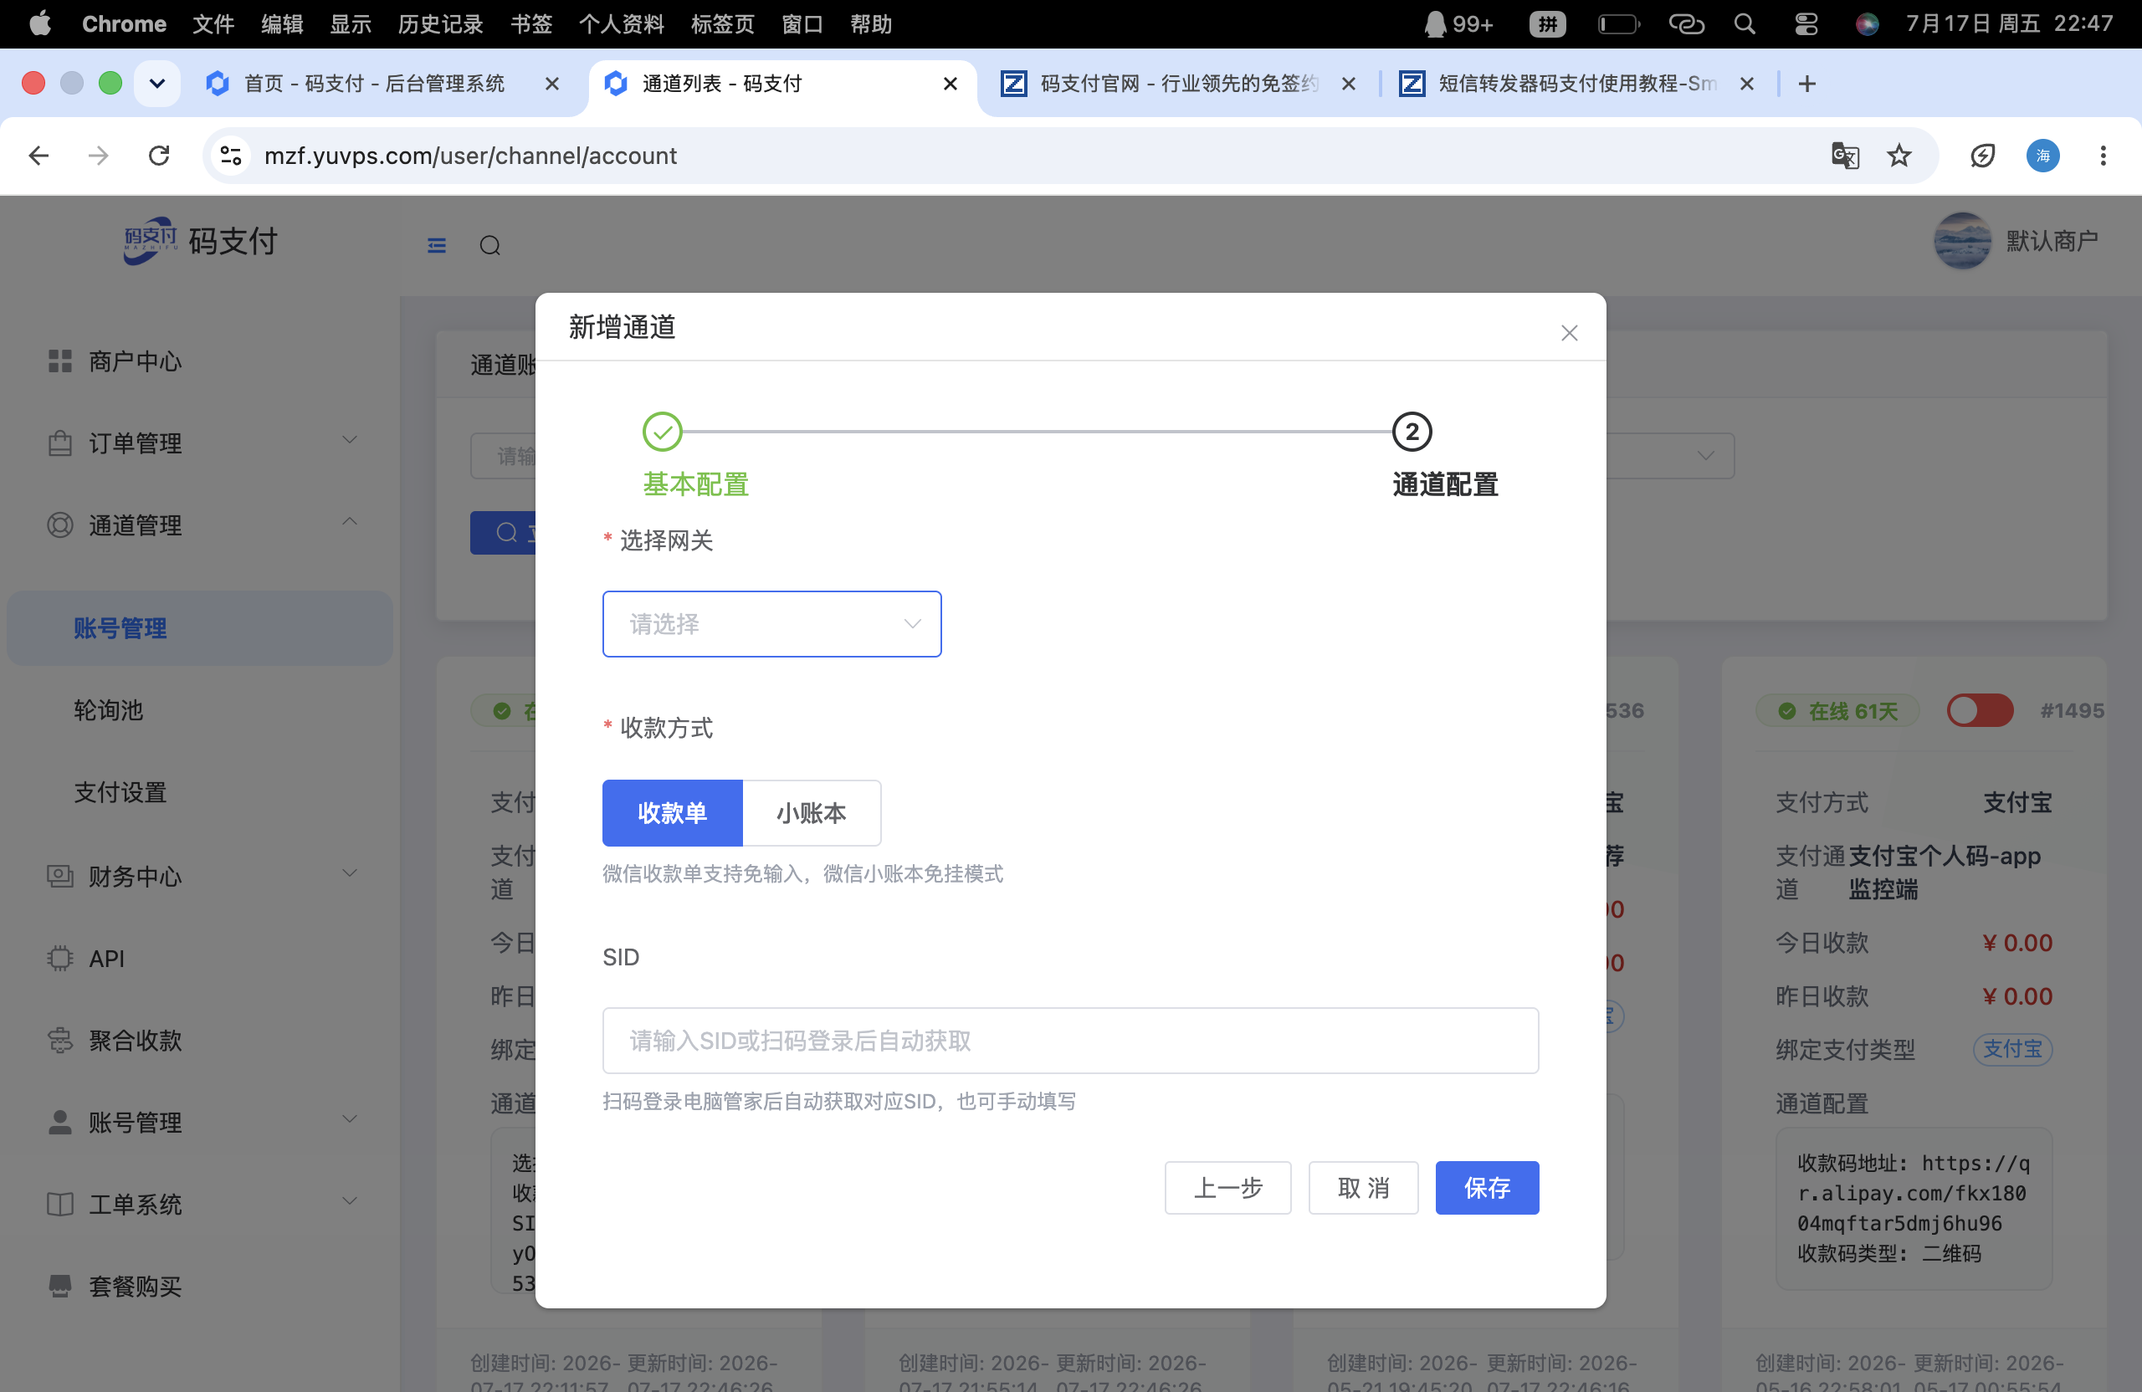
Task: Open 轮询池 submenu item
Action: (200, 710)
